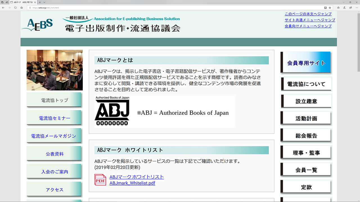Open 電流協メールマガジン menu button

tap(54, 136)
